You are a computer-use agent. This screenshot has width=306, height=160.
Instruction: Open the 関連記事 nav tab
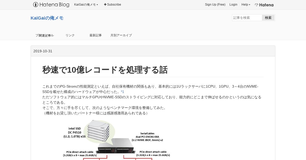click(x=45, y=35)
